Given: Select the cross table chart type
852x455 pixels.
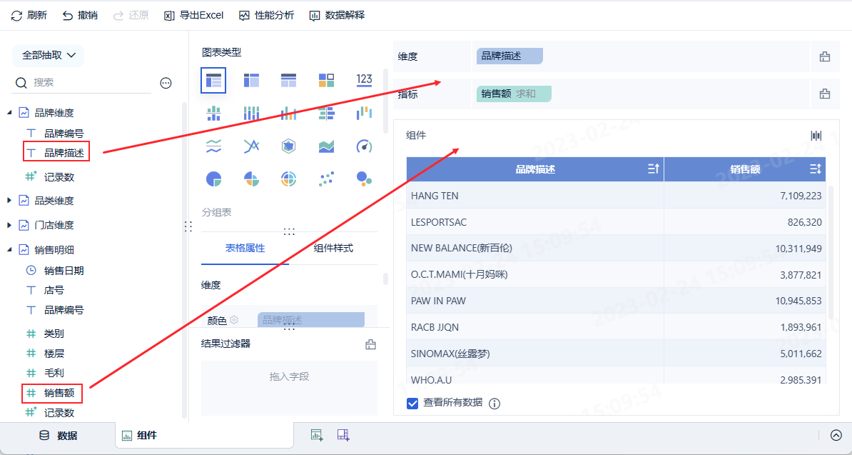Looking at the screenshot, I should click(x=251, y=81).
